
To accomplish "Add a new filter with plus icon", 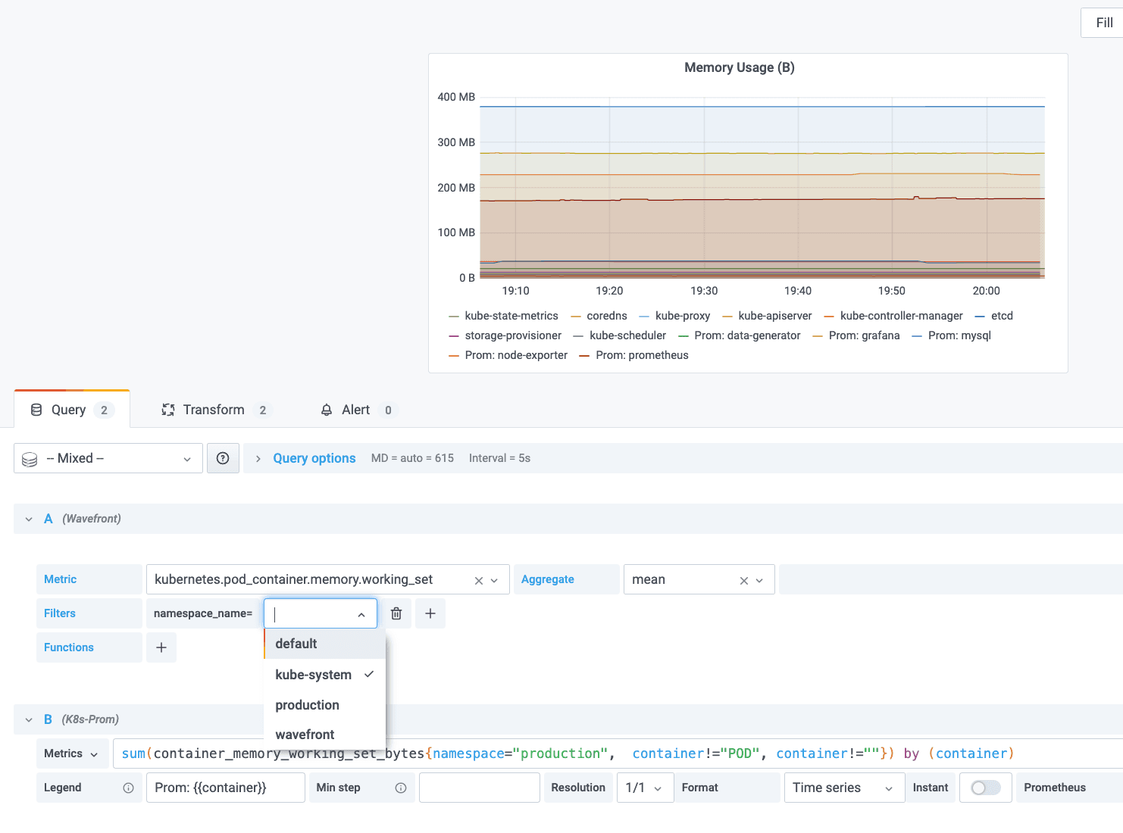I will (430, 613).
